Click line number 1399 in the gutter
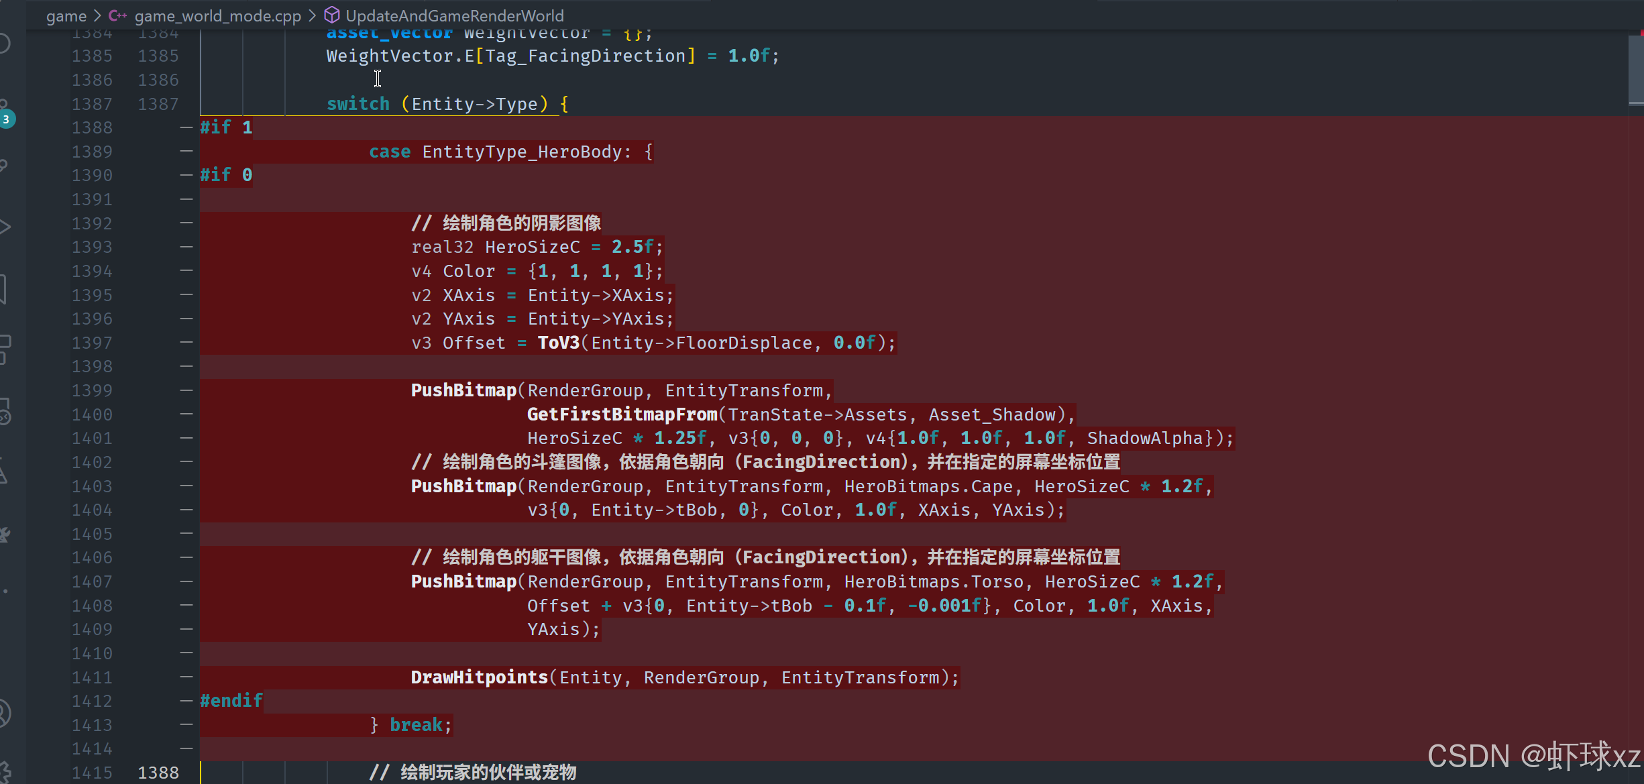This screenshot has height=784, width=1644. click(x=92, y=390)
